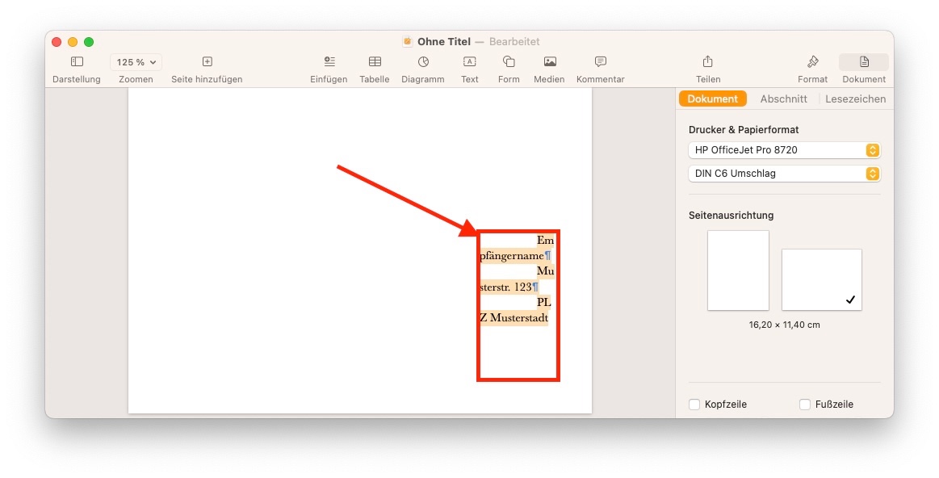Open the DIN C6 Umschlag paper dropdown
Viewport: 939px width, 478px height.
785,173
